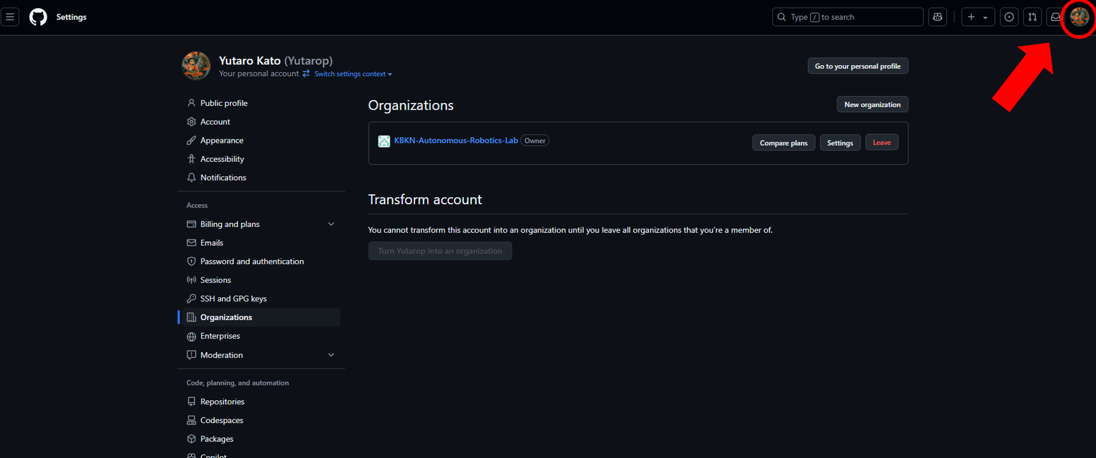
Task: Open KBKN-Autonomous-Robotics-Lab organization link
Action: click(x=456, y=140)
